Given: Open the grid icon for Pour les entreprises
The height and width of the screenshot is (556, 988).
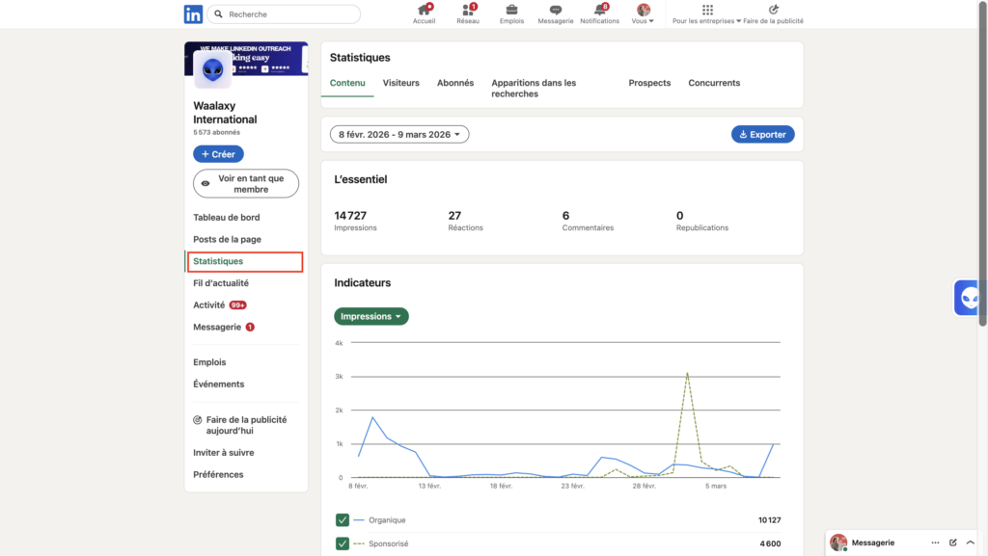Looking at the screenshot, I should click(707, 10).
